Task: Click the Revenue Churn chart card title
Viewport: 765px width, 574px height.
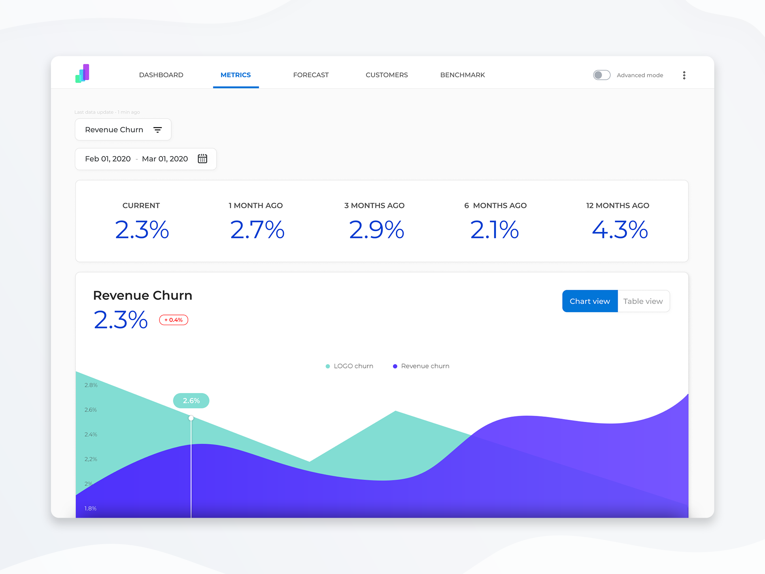Action: 142,296
